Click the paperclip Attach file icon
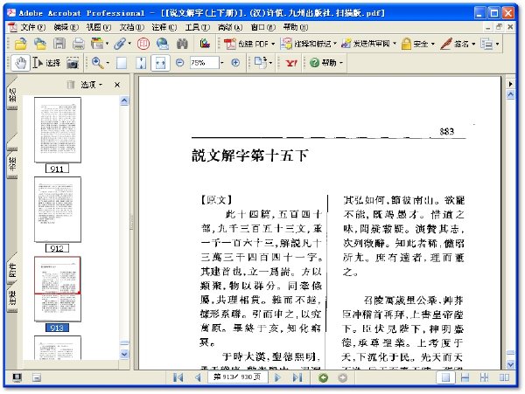The width and height of the screenshot is (525, 394). pos(120,44)
